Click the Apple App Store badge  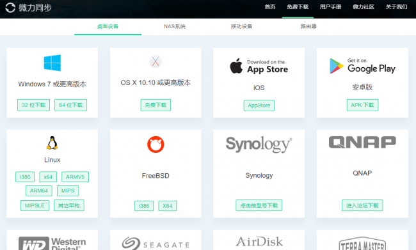coord(259,66)
